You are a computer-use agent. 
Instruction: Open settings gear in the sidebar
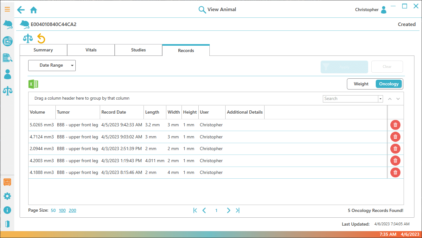coord(7,196)
